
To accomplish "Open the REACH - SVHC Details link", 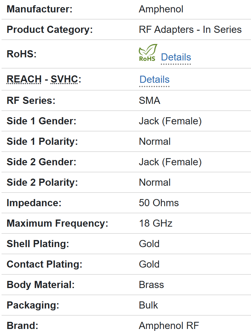I will click(x=154, y=79).
